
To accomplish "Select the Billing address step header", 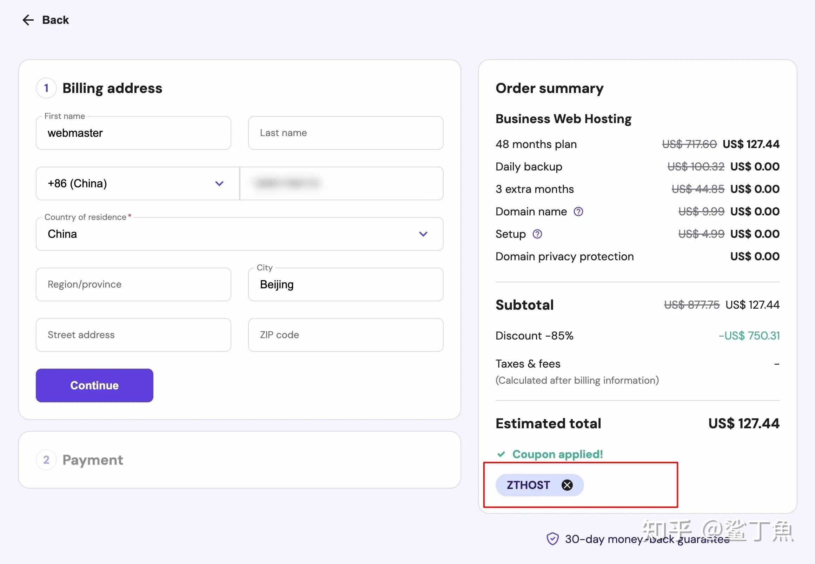I will [112, 88].
